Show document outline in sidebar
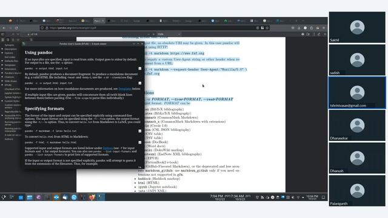Image resolution: width=388 pixels, height=218 pixels. coord(8,39)
